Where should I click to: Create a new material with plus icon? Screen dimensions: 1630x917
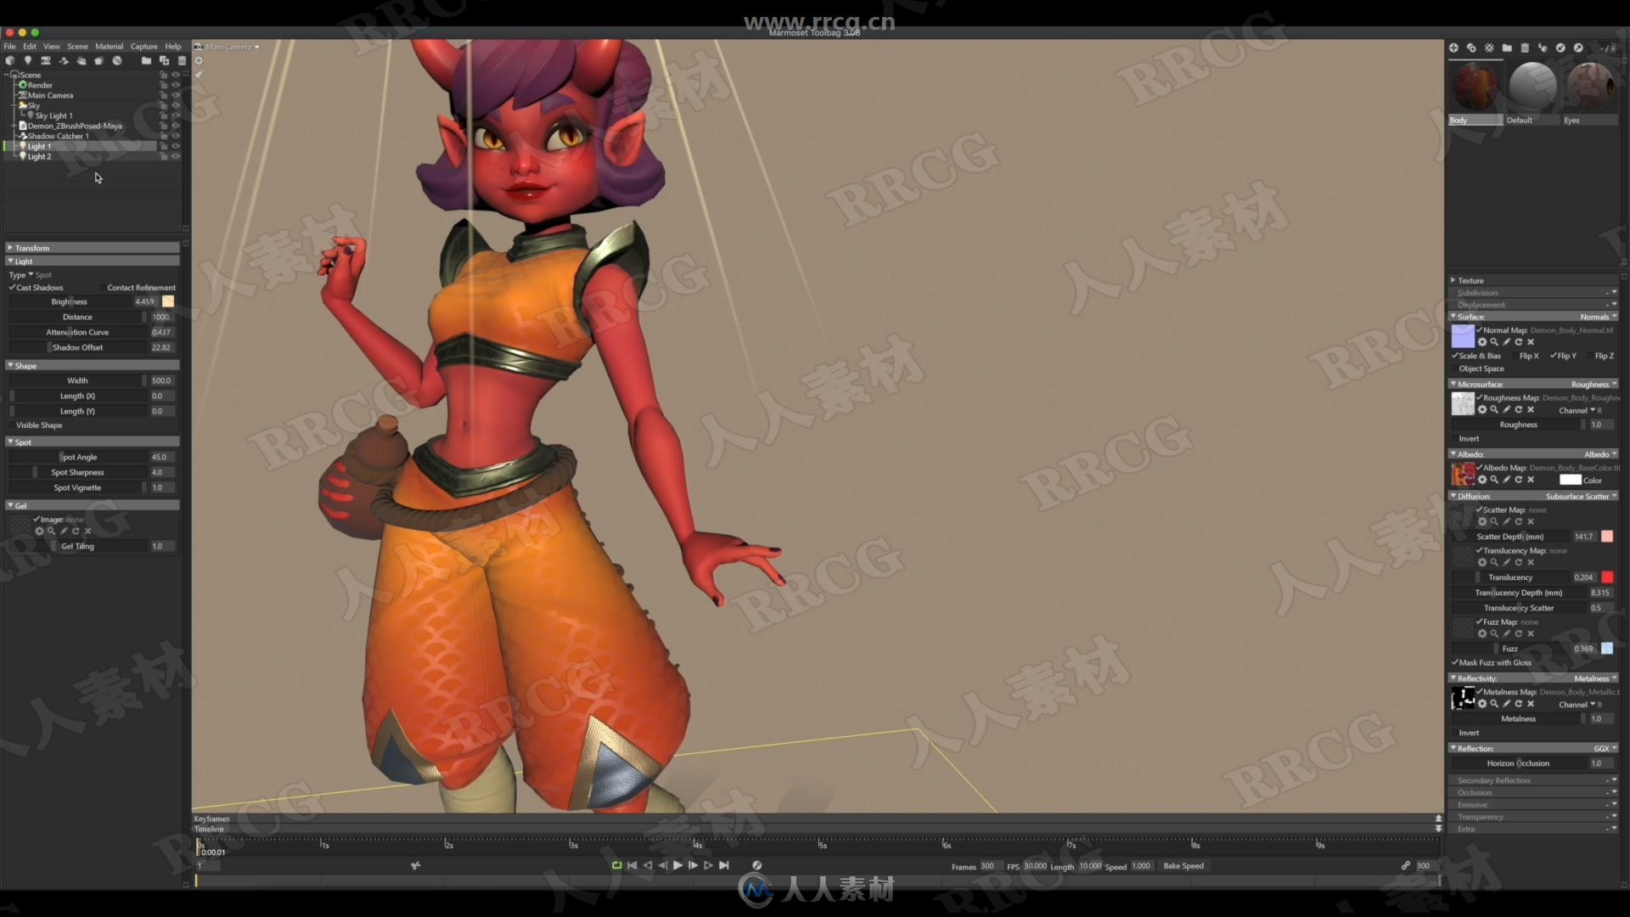(x=1453, y=48)
